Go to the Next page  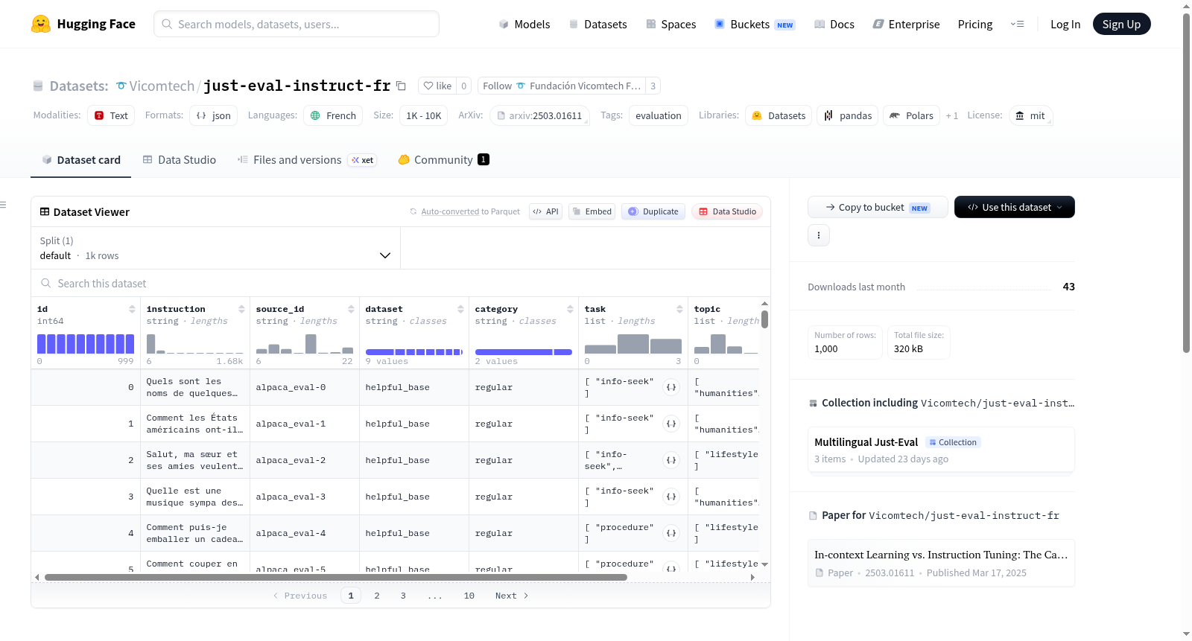point(512,596)
